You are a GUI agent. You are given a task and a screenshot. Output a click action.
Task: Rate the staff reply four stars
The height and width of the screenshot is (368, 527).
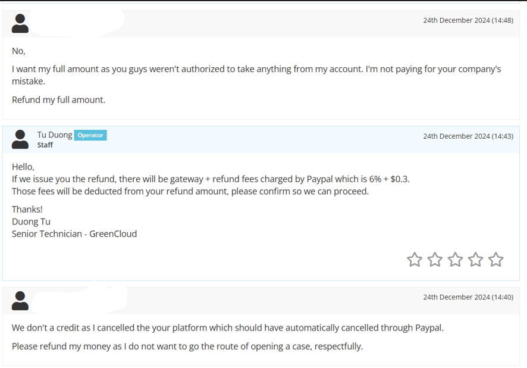tap(476, 260)
